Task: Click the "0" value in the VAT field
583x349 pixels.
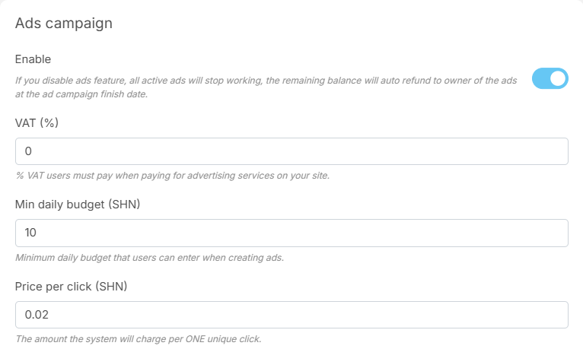Action: [x=28, y=151]
